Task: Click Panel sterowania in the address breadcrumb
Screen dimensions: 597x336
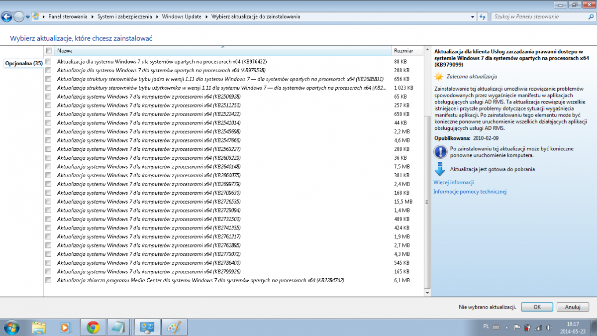Action: [68, 16]
